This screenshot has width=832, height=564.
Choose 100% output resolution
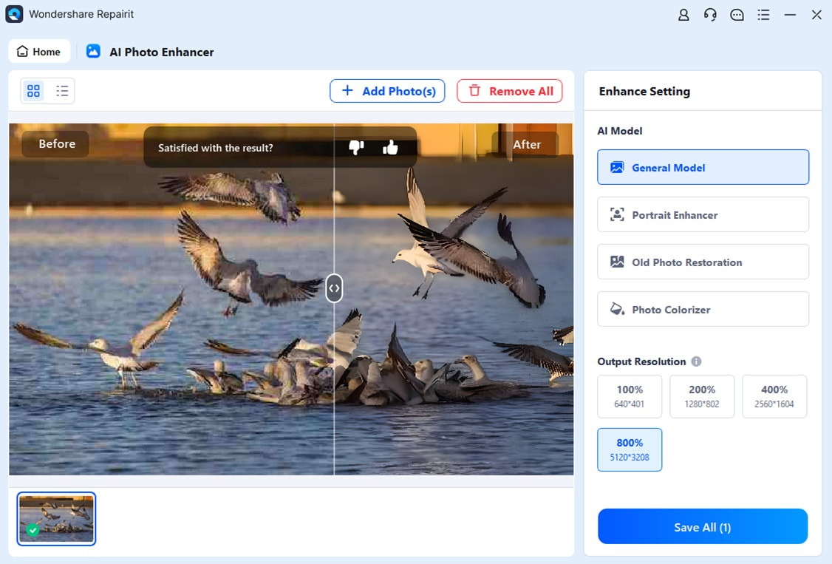pos(630,396)
